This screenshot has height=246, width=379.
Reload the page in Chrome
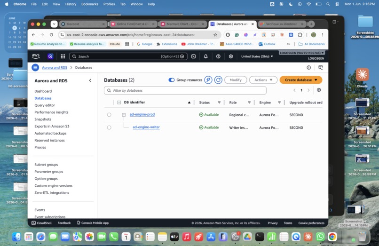coord(51,35)
